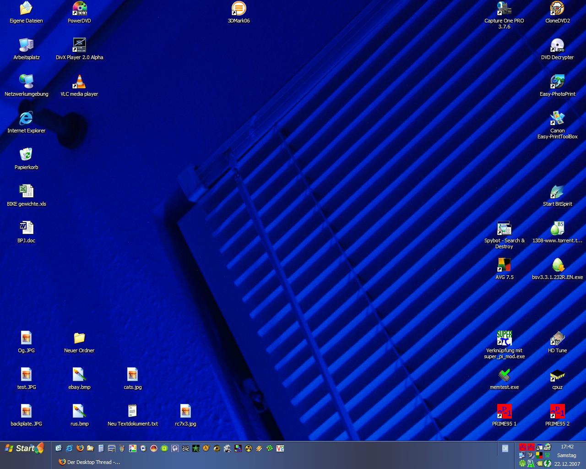This screenshot has height=469, width=586.
Task: Click the green ICQ flower in Quick Launch
Action: 269,448
